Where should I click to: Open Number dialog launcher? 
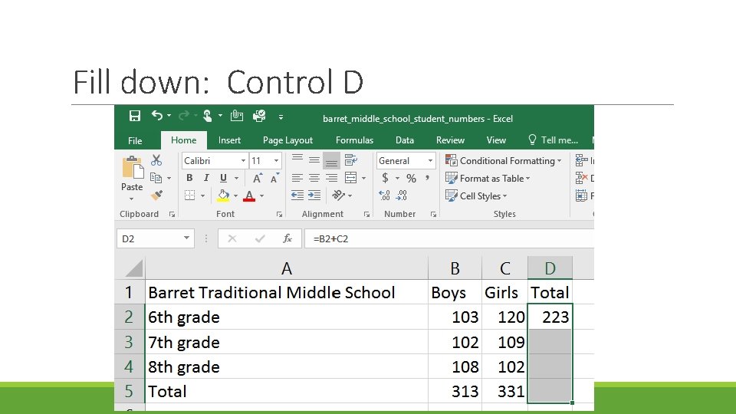433,214
